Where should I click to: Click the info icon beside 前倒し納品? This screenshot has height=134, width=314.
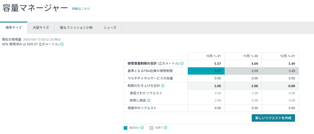click(149, 100)
